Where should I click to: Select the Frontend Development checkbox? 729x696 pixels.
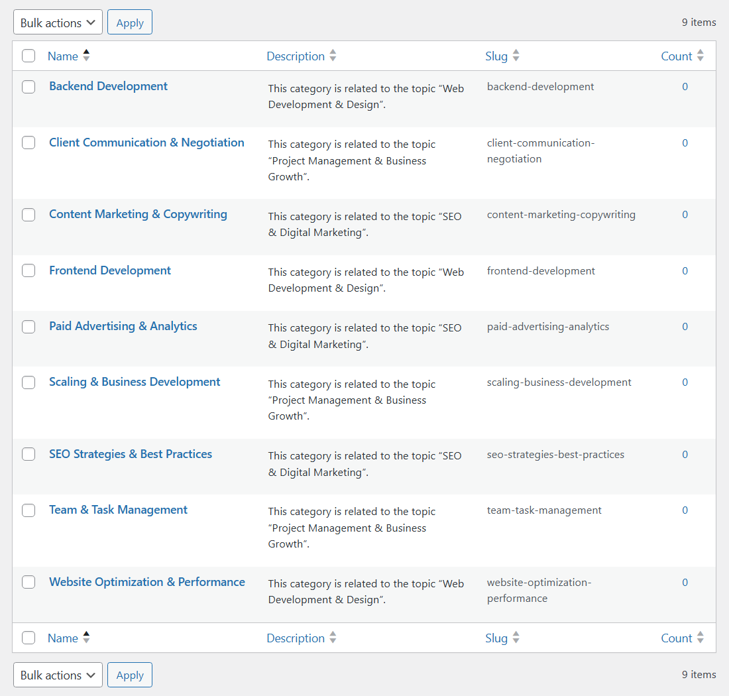point(28,270)
